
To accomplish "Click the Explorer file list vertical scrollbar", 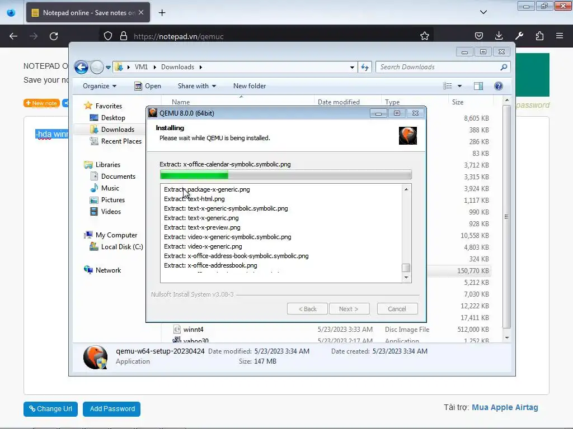I will 506,217.
